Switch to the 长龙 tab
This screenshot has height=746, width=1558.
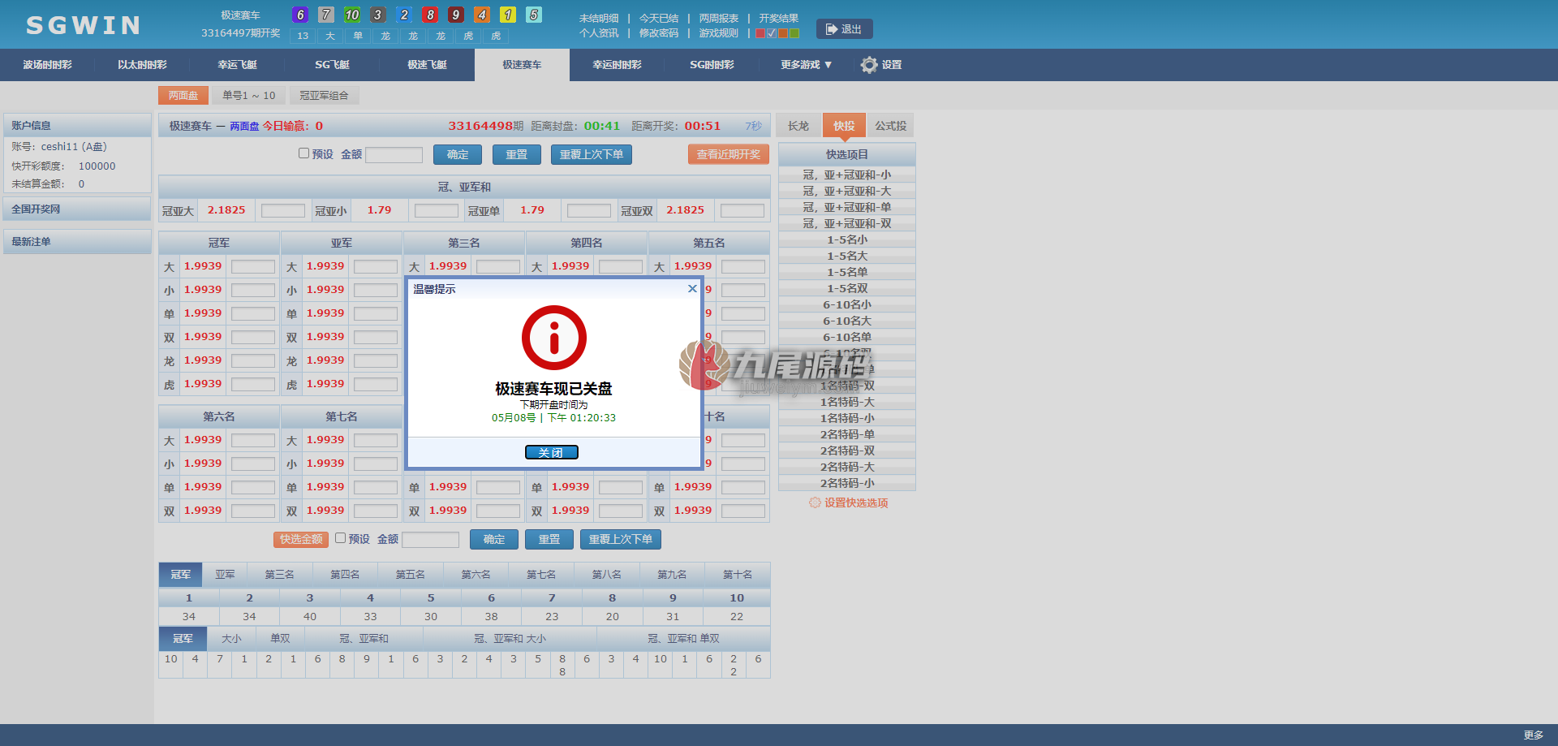[x=798, y=125]
